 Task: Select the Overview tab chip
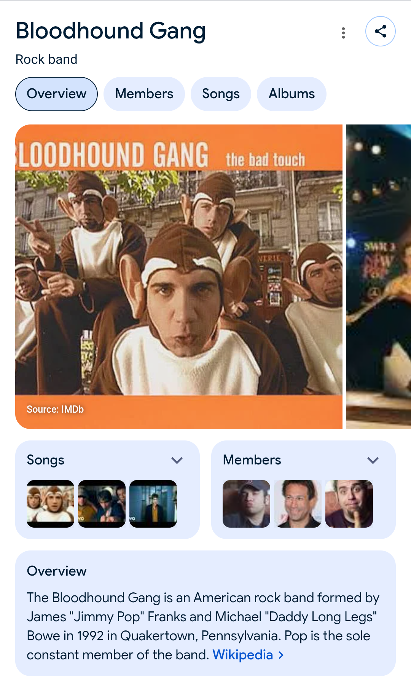[56, 94]
